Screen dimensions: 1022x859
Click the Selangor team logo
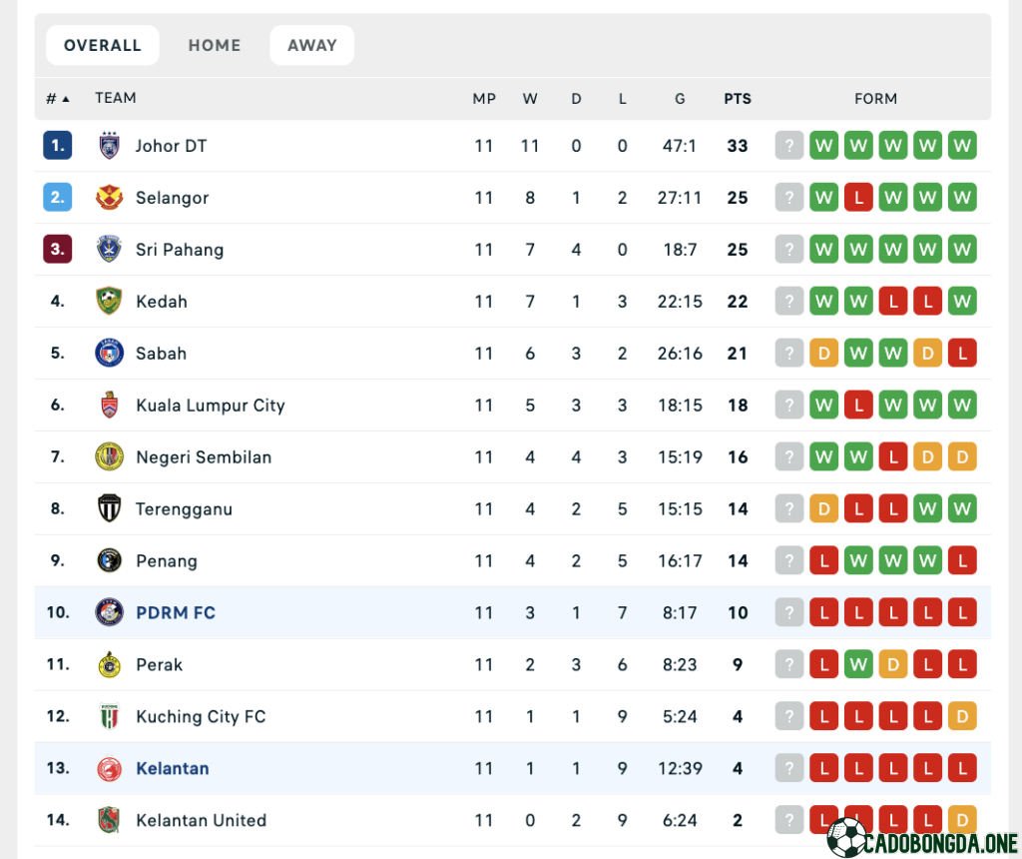click(109, 197)
